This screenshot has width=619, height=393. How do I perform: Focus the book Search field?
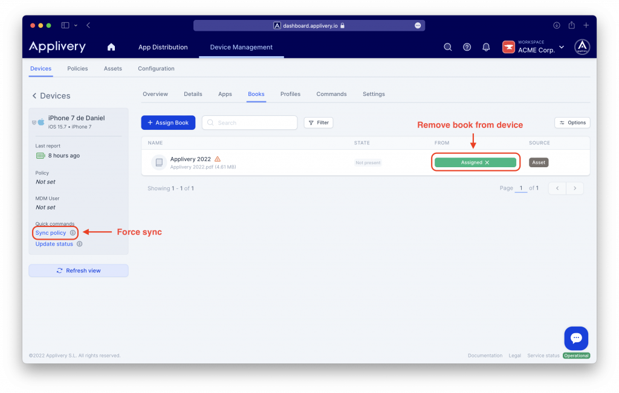(250, 123)
